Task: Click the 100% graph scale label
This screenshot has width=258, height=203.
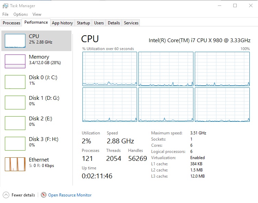Action: pyautogui.click(x=245, y=49)
